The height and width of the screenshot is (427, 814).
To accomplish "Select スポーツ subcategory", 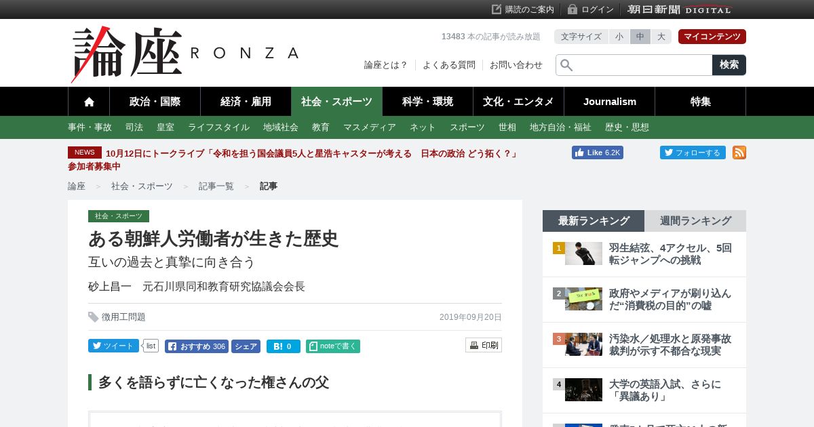I will 467,127.
